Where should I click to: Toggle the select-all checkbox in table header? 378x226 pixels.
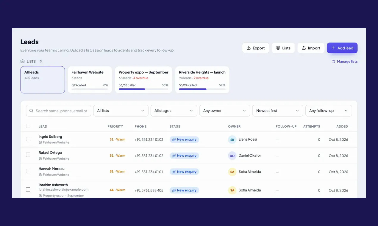(x=28, y=126)
